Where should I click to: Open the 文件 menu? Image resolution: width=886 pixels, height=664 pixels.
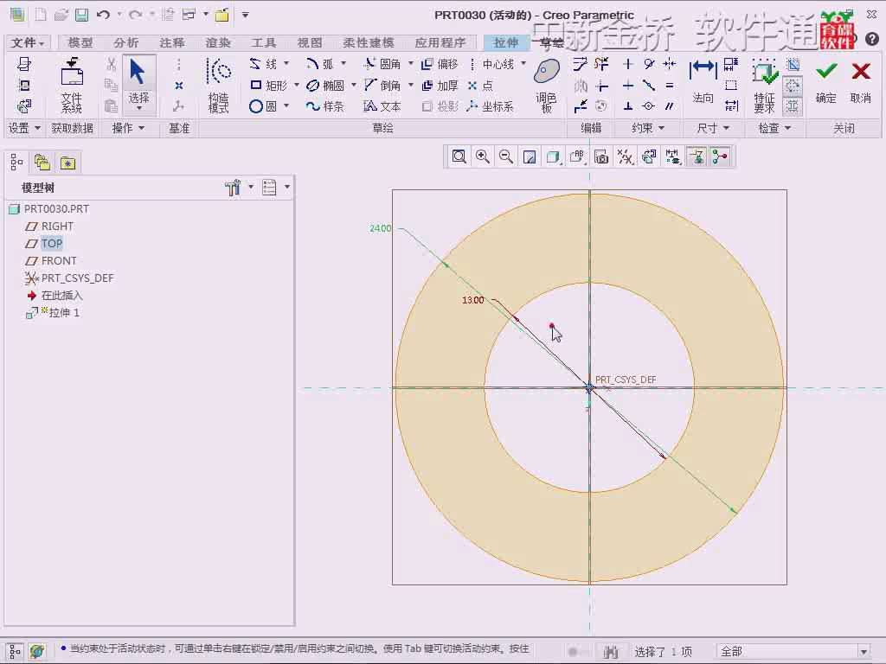point(27,42)
